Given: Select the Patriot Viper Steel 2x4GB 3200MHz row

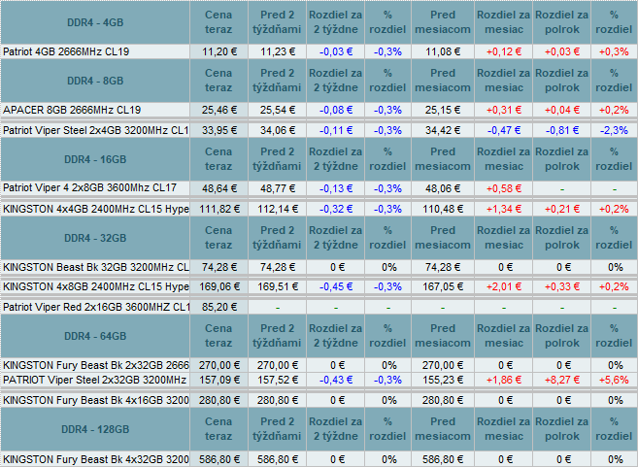Looking at the screenshot, I should (x=95, y=130).
